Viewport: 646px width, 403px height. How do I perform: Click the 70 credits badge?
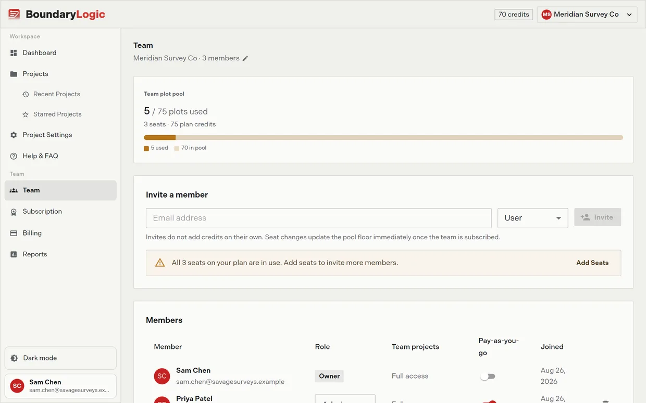coord(514,15)
